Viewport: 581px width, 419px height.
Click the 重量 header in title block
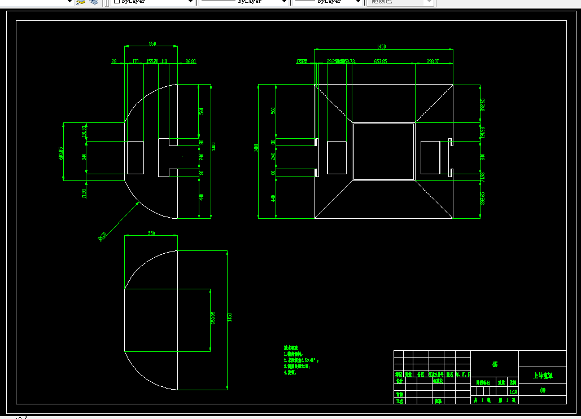pyautogui.click(x=501, y=383)
